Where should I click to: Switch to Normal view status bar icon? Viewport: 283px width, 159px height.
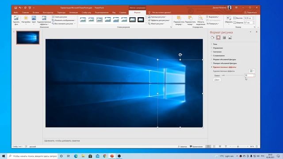point(208,147)
